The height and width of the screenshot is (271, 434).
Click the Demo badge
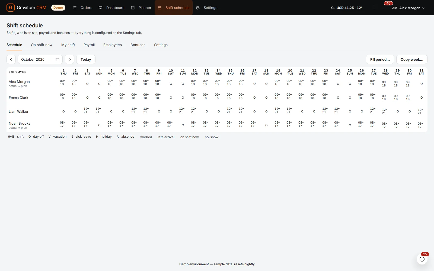tap(58, 8)
